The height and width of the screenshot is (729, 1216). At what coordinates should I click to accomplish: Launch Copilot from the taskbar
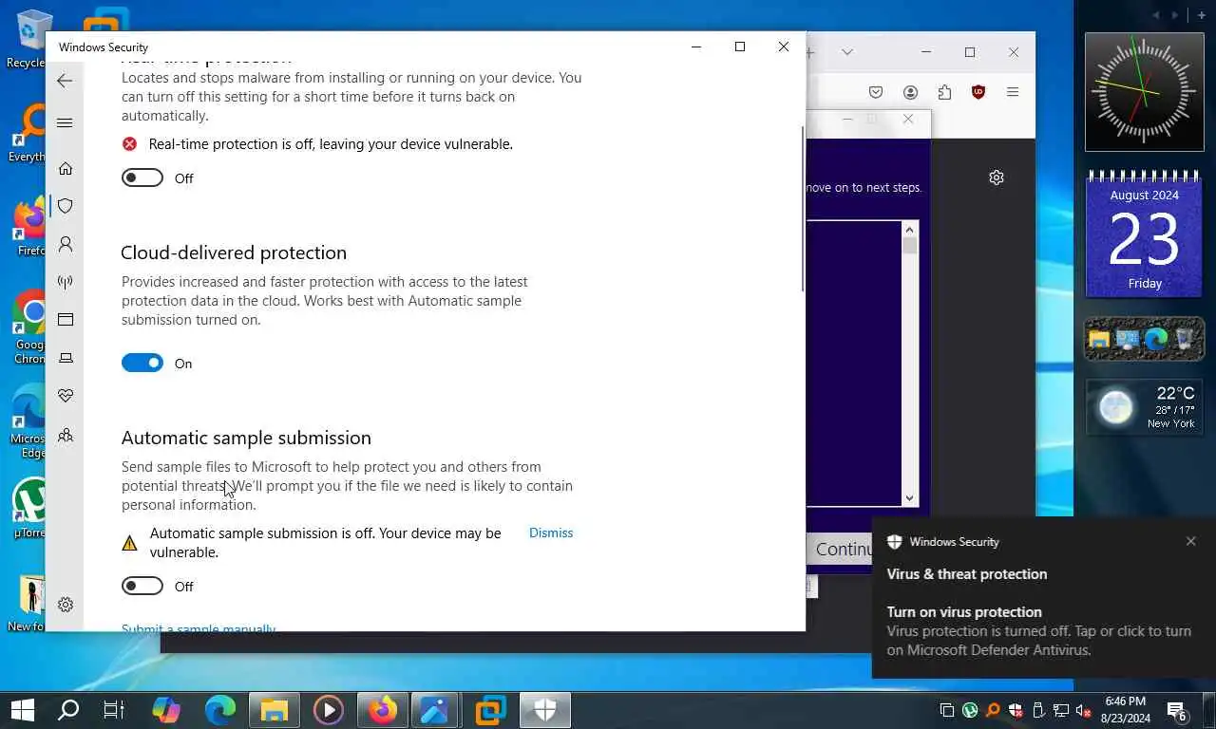166,710
